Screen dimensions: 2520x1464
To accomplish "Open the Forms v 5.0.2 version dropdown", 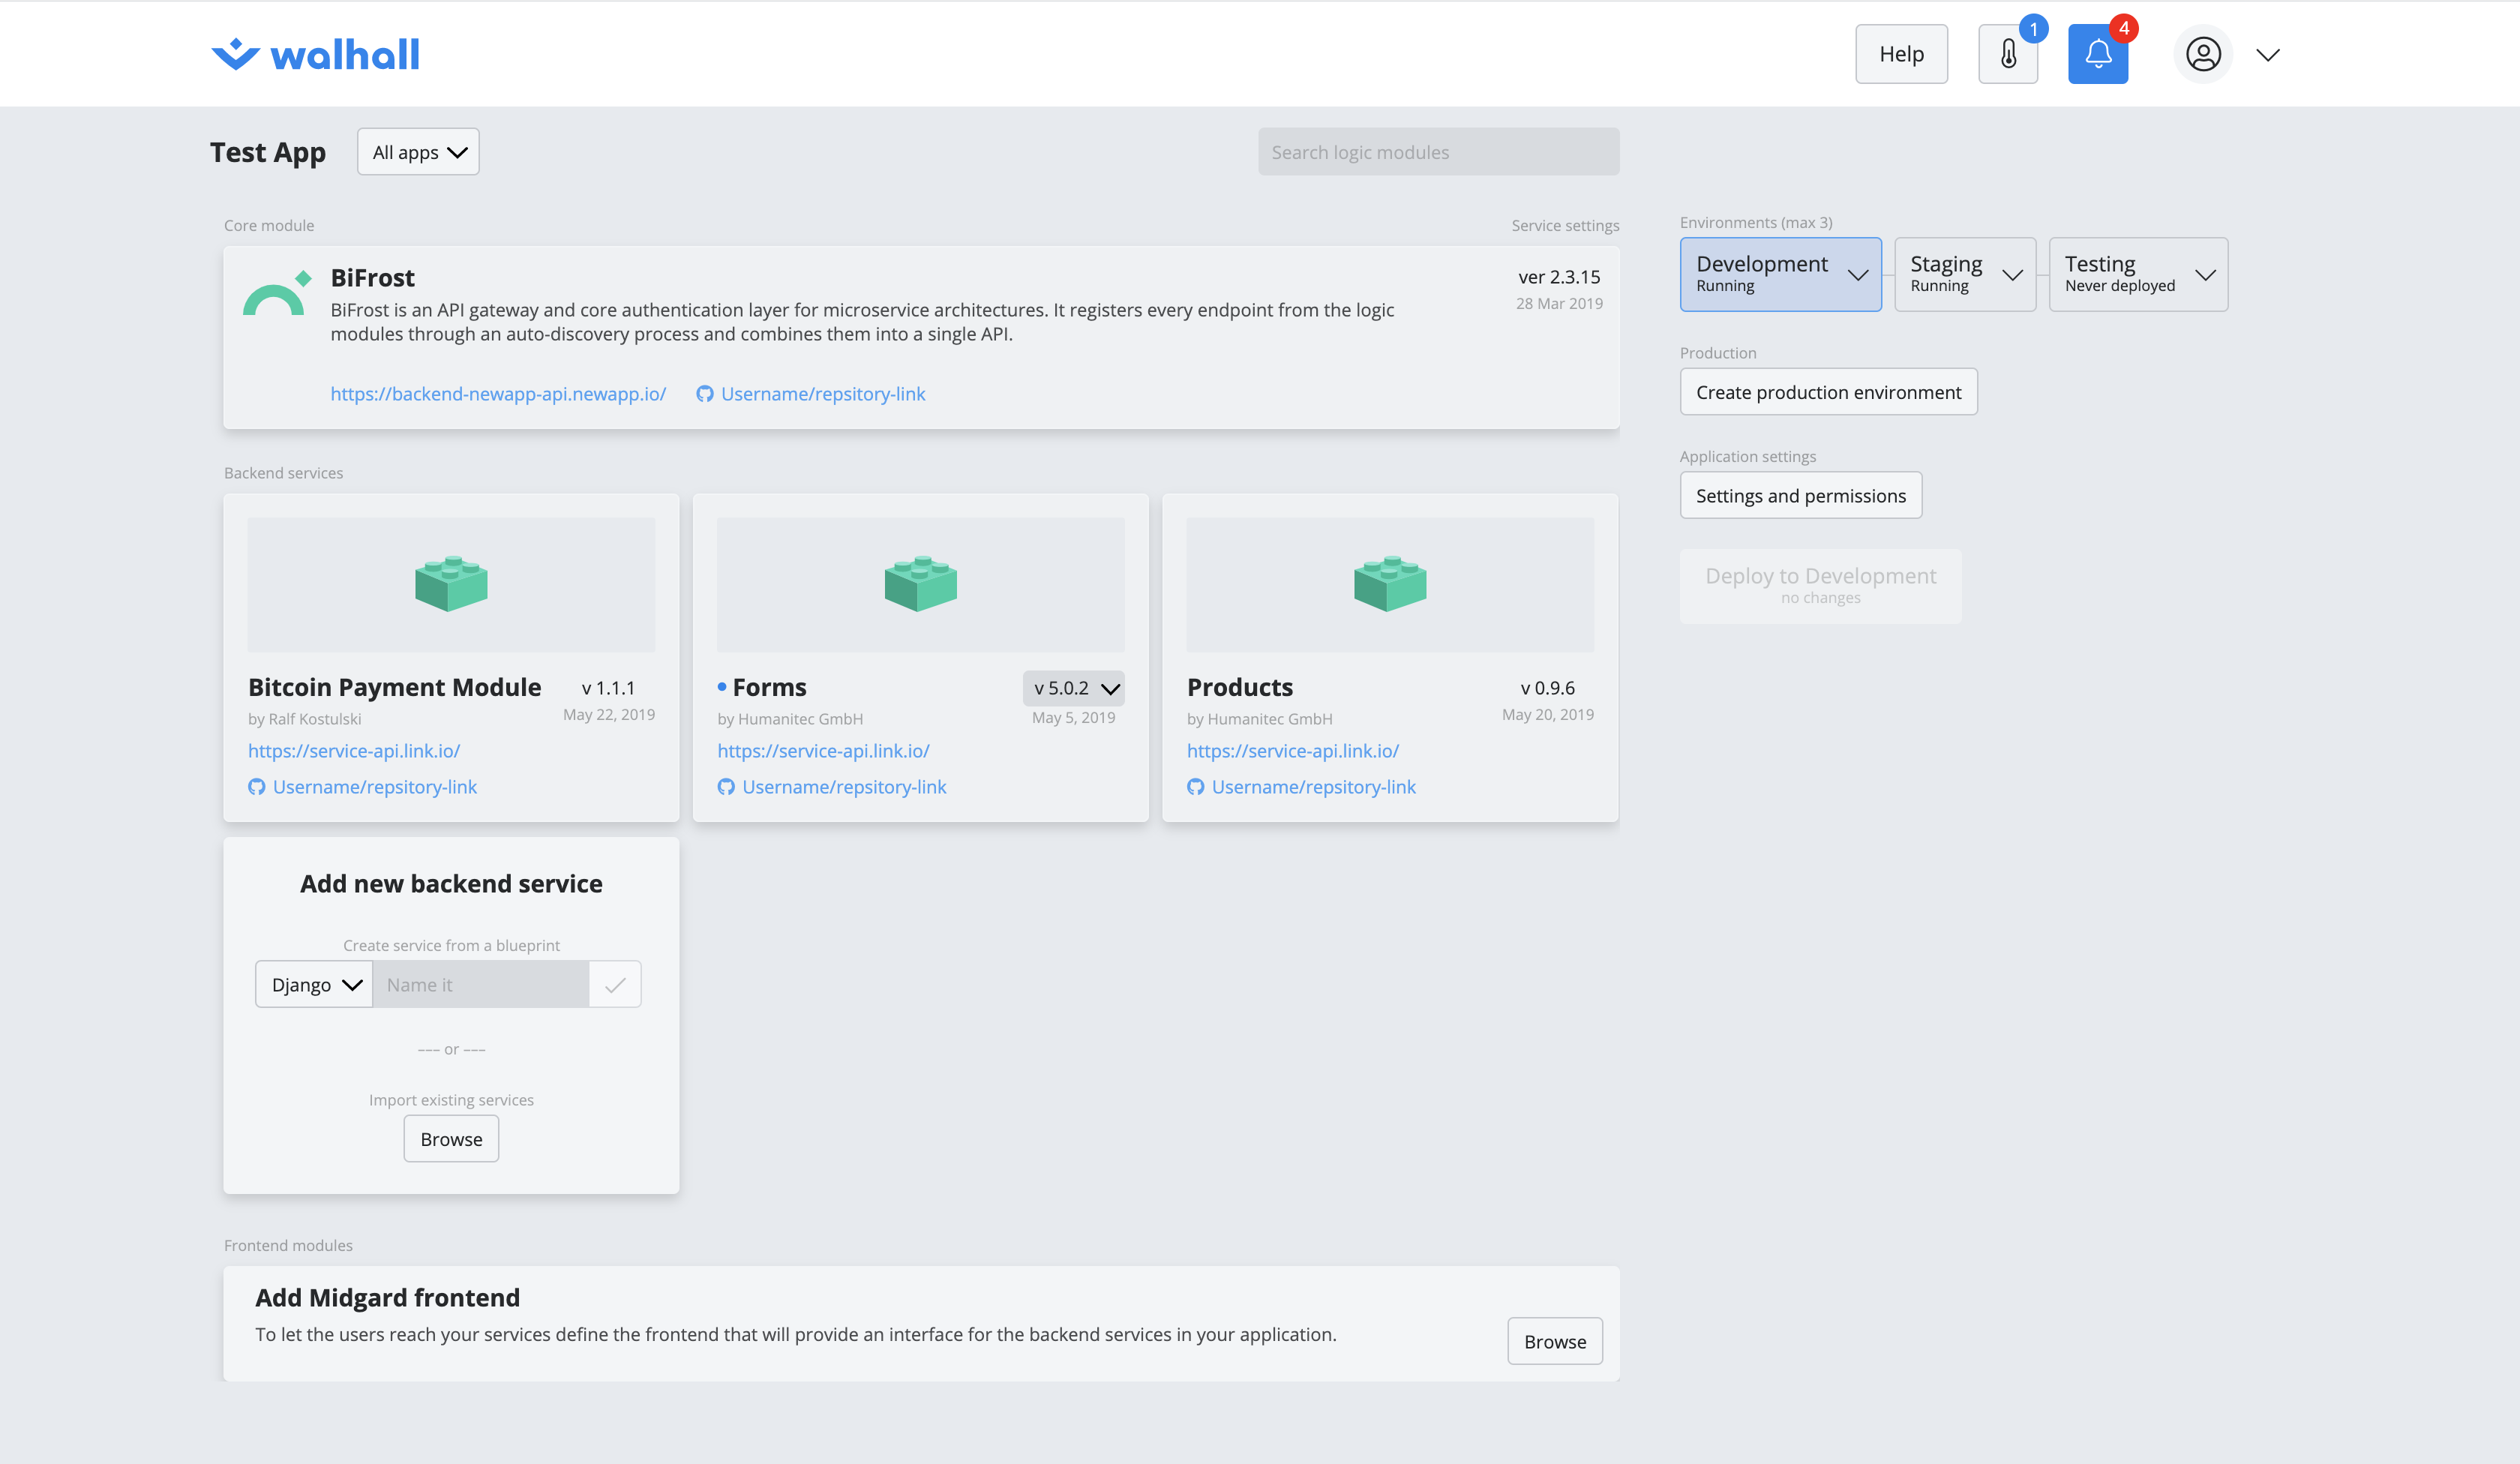I will (1074, 688).
